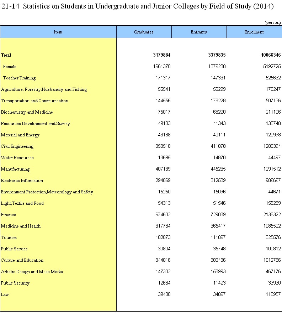The width and height of the screenshot is (282, 323).
Task: Select 'Environment Protection,Meteorology and Safety' label
Action: tap(47, 192)
